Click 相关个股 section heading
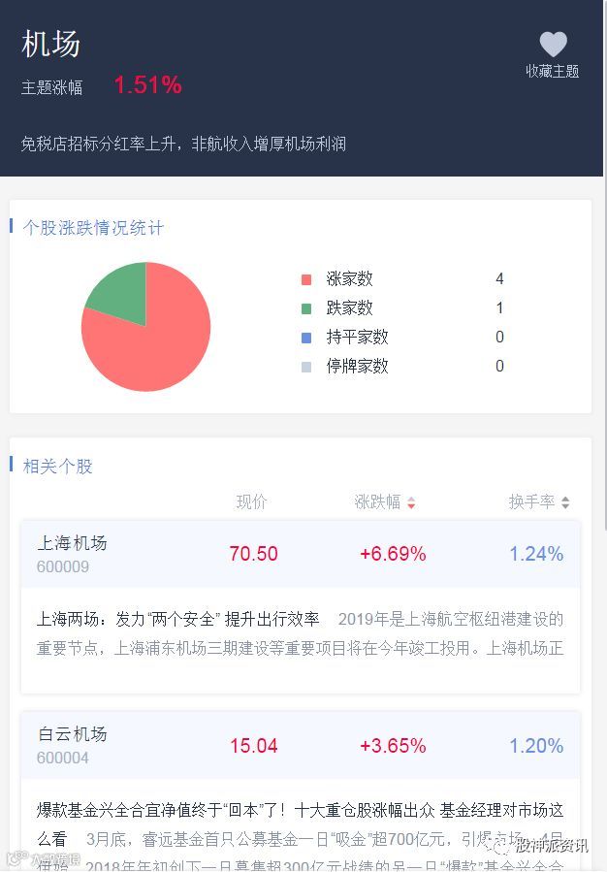Screen dimensions: 607x872 coord(58,467)
